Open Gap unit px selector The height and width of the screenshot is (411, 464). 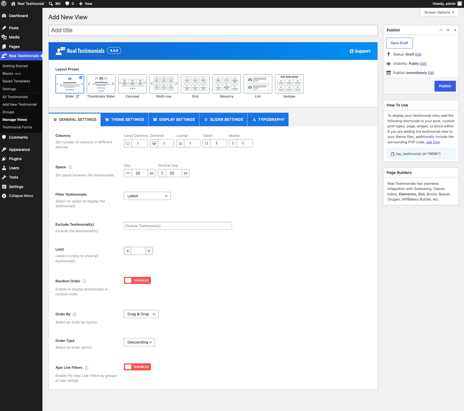[x=152, y=173]
